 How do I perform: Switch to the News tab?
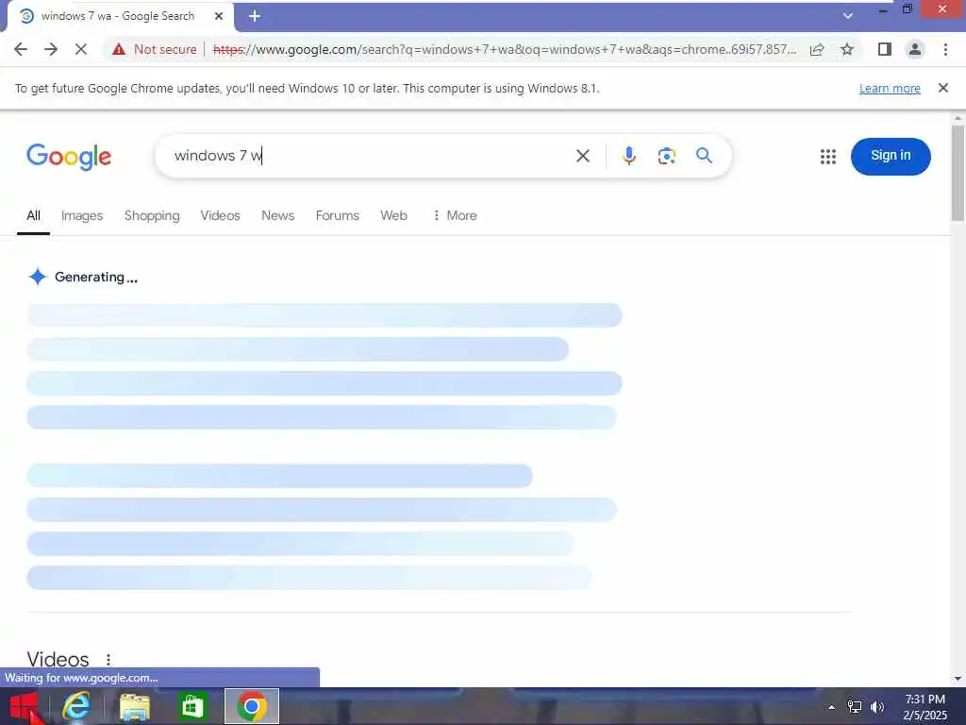tap(278, 216)
